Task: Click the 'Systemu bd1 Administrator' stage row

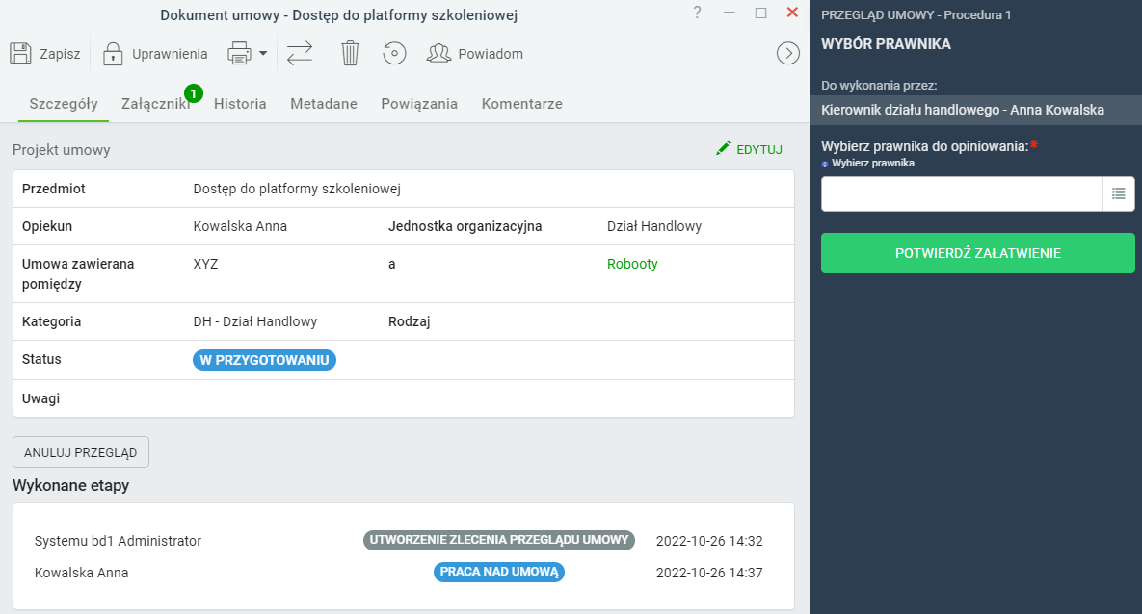Action: (x=118, y=541)
